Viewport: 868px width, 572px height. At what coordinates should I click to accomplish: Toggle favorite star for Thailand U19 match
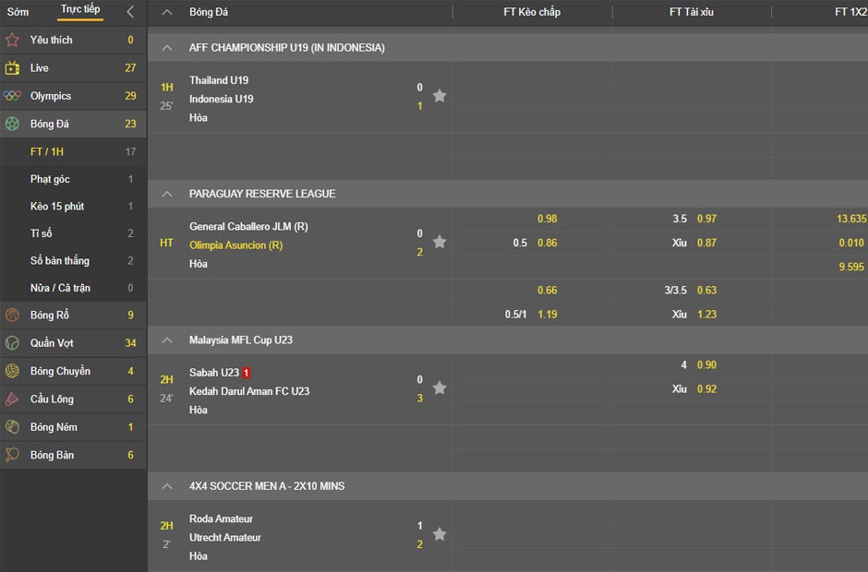click(x=440, y=96)
